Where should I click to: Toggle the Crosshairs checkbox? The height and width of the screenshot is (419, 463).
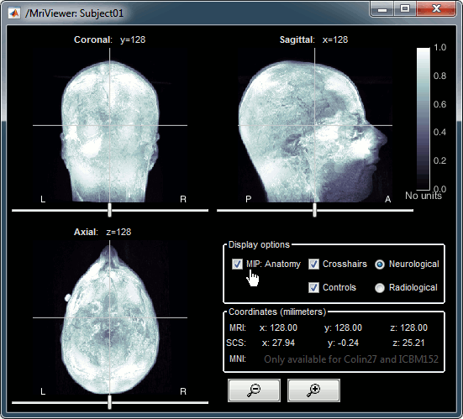tap(313, 264)
